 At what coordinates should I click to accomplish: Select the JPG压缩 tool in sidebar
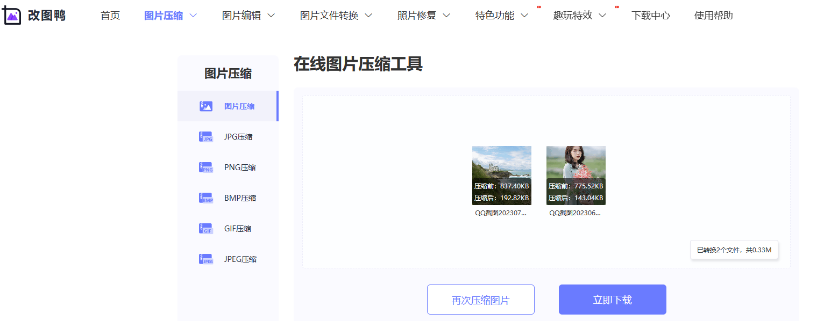(239, 136)
